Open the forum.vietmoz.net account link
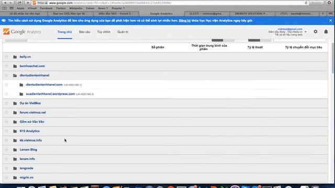335x188 pixels. tap(32, 112)
